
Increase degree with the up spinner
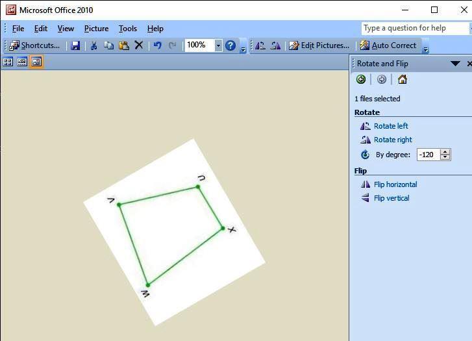[445, 151]
